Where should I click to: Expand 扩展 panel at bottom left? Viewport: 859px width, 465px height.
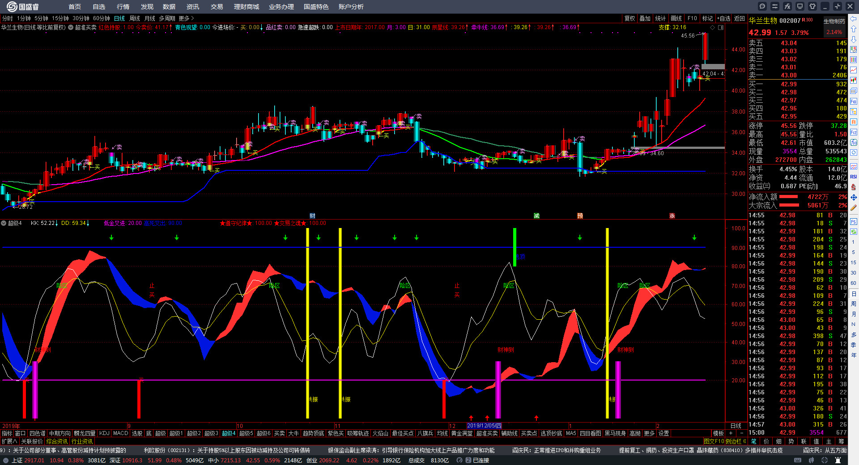click(x=9, y=441)
